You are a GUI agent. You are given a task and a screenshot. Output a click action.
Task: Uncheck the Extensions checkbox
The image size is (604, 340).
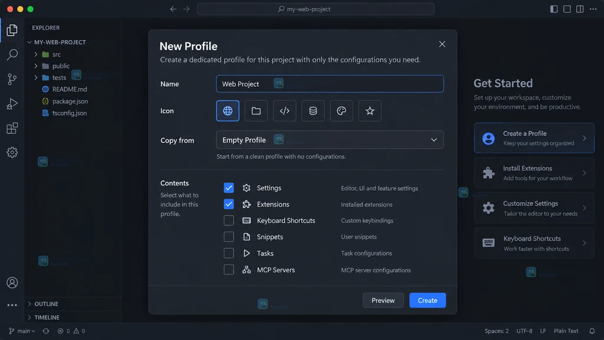coord(229,204)
